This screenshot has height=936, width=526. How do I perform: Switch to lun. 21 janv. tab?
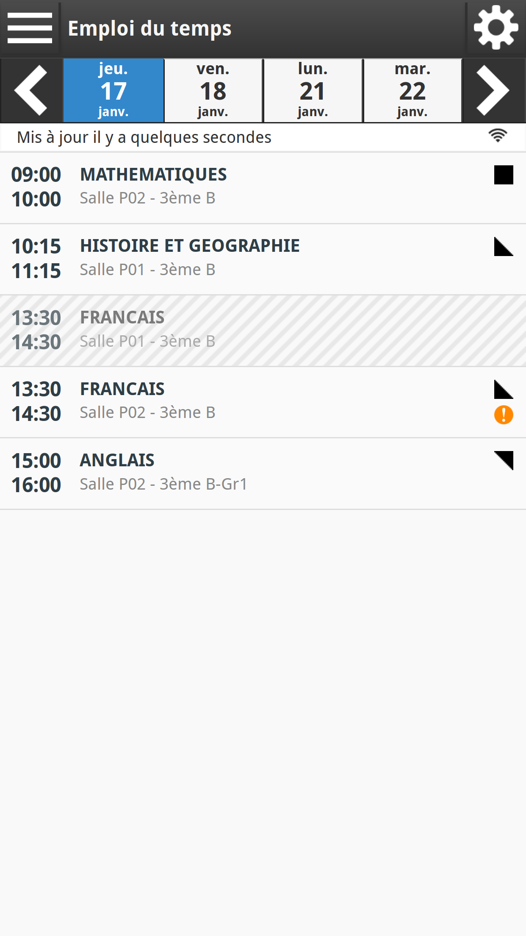(313, 90)
